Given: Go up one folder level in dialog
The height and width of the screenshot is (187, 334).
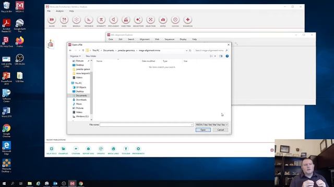Looking at the screenshot, I should [83, 50].
